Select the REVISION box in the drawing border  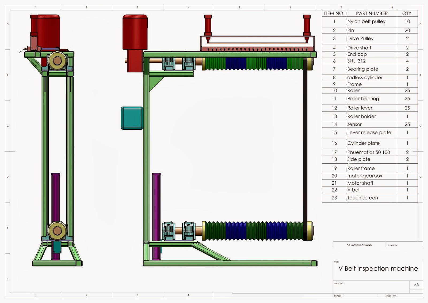(x=393, y=245)
